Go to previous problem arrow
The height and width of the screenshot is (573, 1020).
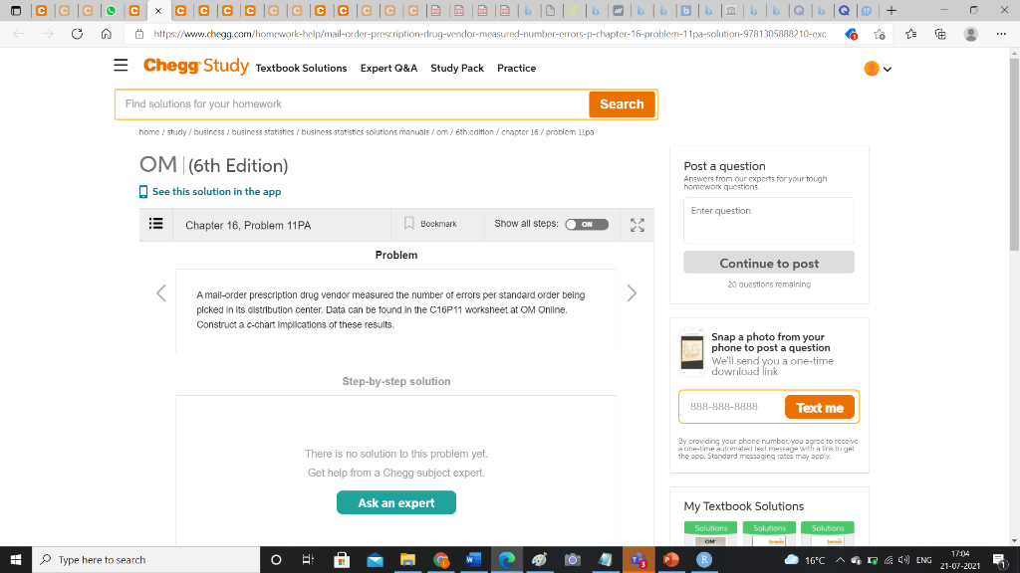point(161,293)
